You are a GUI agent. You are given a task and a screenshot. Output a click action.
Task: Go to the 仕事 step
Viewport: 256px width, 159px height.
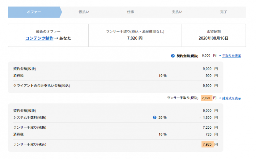(130, 12)
